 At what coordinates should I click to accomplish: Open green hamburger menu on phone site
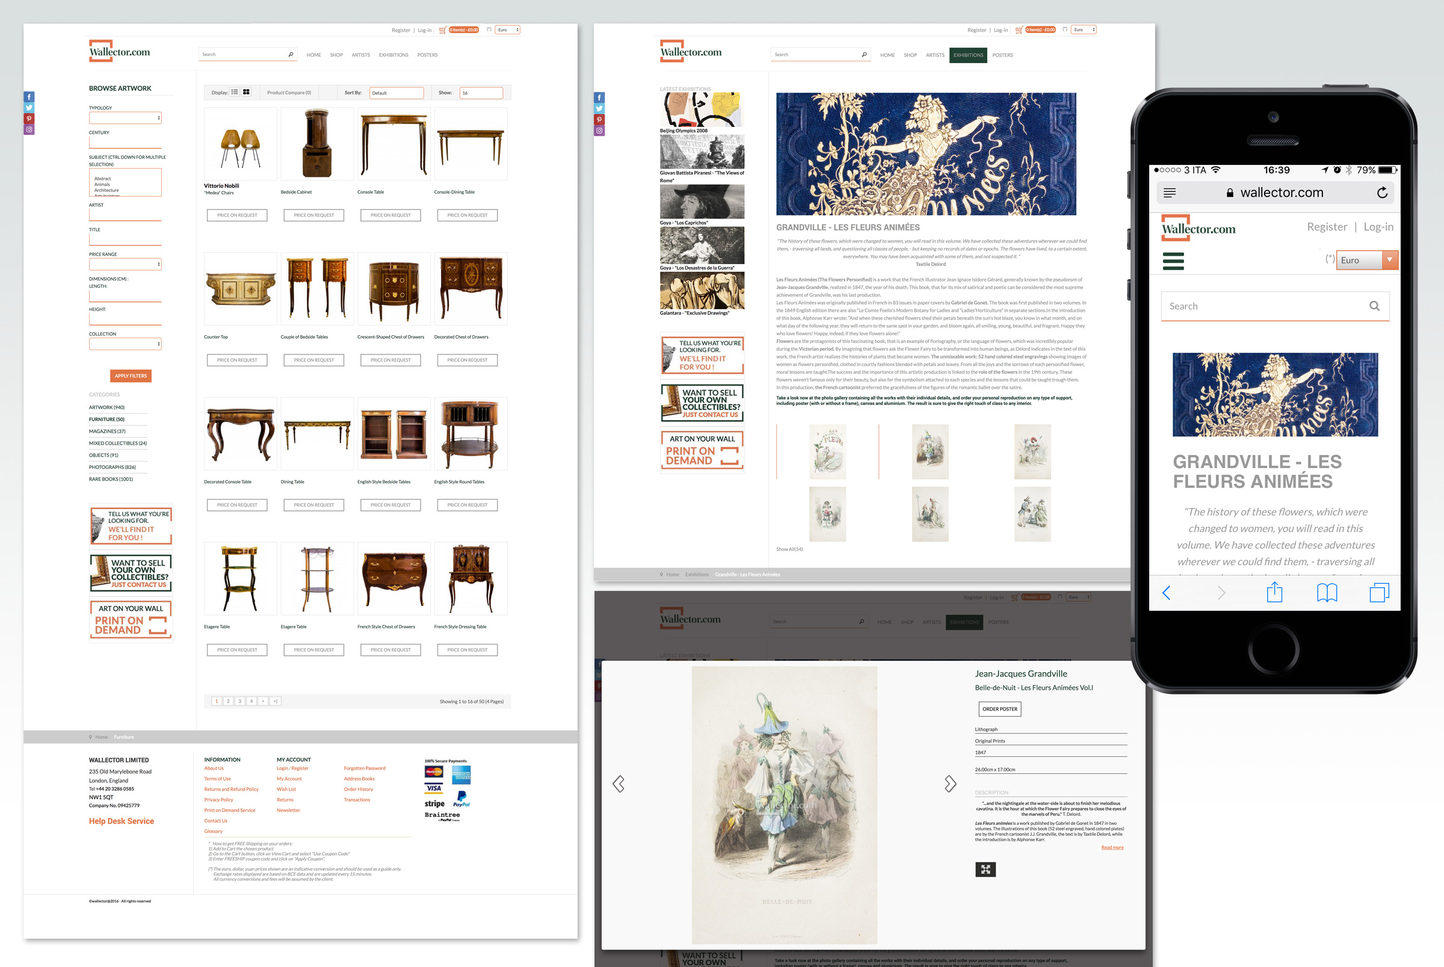[x=1173, y=261]
